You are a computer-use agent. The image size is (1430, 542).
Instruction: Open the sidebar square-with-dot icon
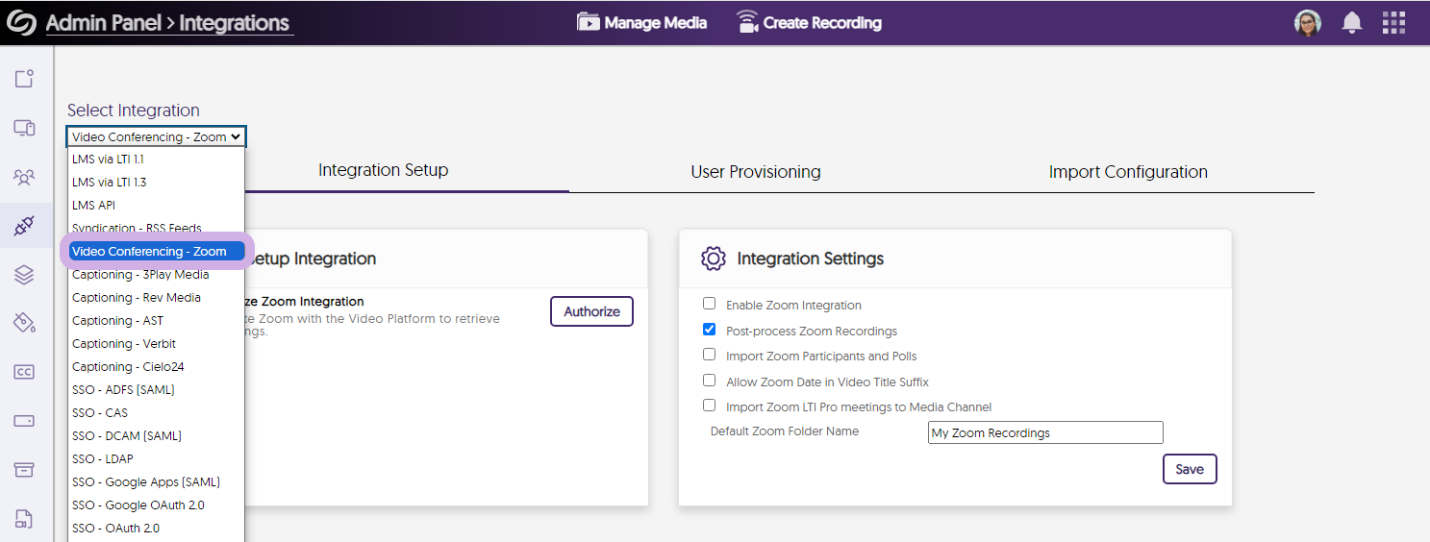coord(25,79)
